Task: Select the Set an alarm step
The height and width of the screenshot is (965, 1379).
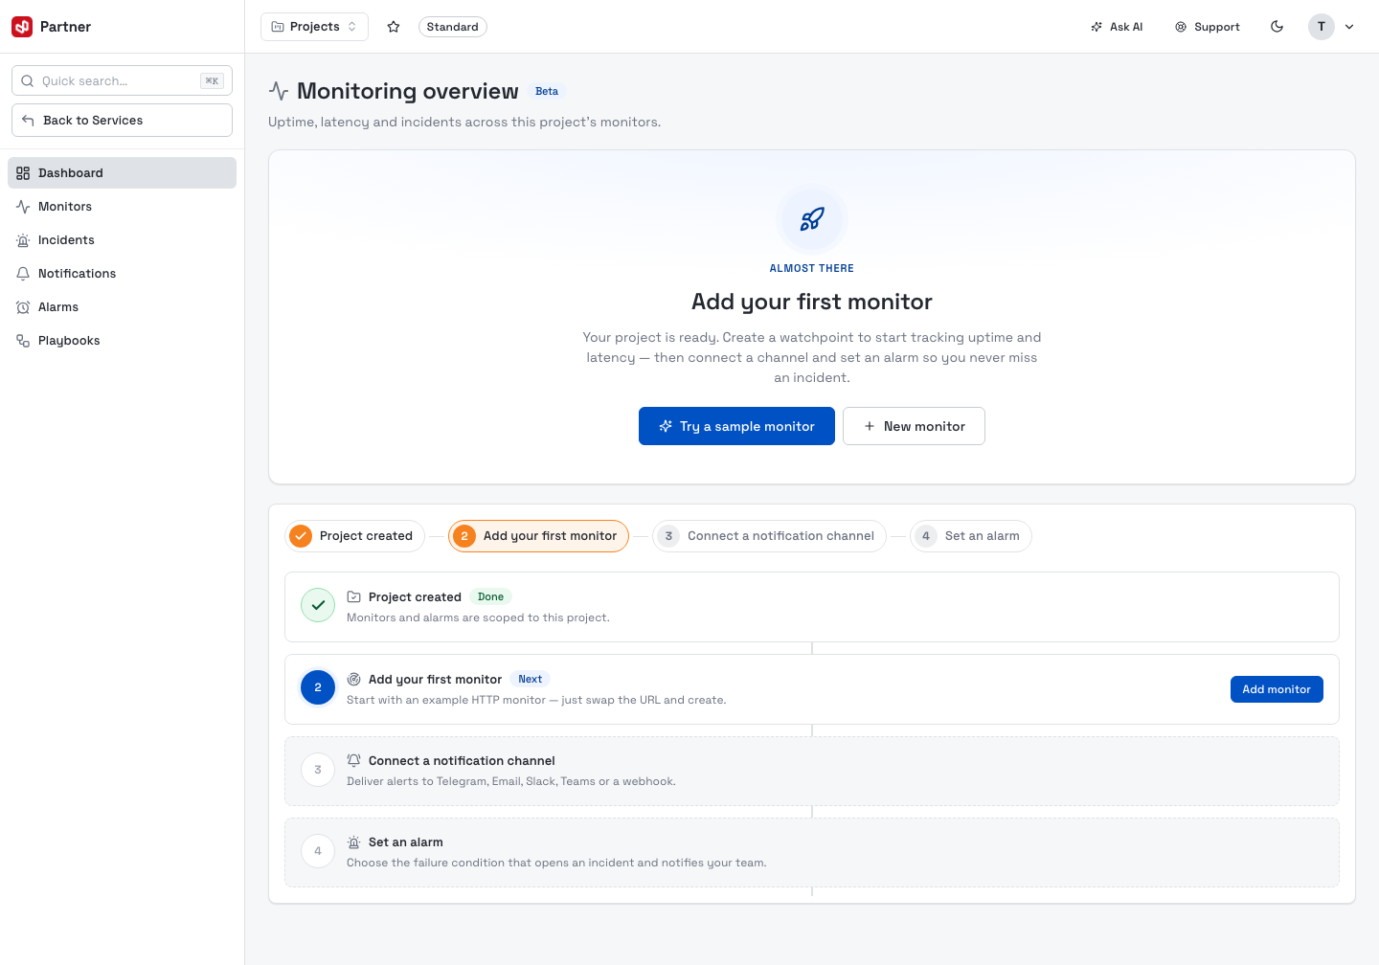Action: click(970, 536)
